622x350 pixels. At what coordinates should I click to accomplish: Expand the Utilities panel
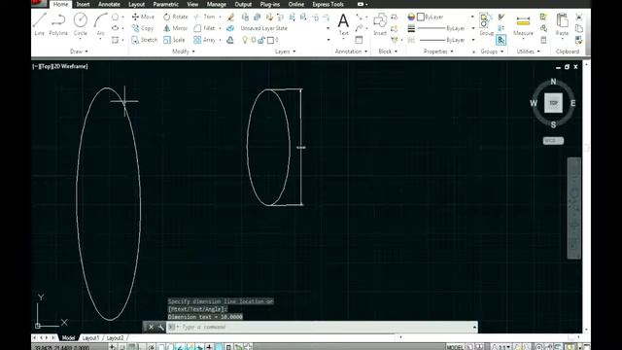click(x=528, y=52)
